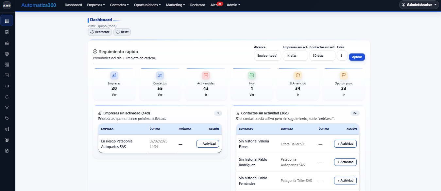Screen dimensions: 441x191
Task: Open the Administrador account dropdown
Action: pyautogui.click(x=418, y=5)
